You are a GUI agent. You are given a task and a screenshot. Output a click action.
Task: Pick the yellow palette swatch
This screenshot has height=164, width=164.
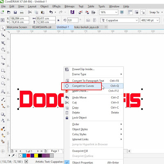tap(36, 155)
